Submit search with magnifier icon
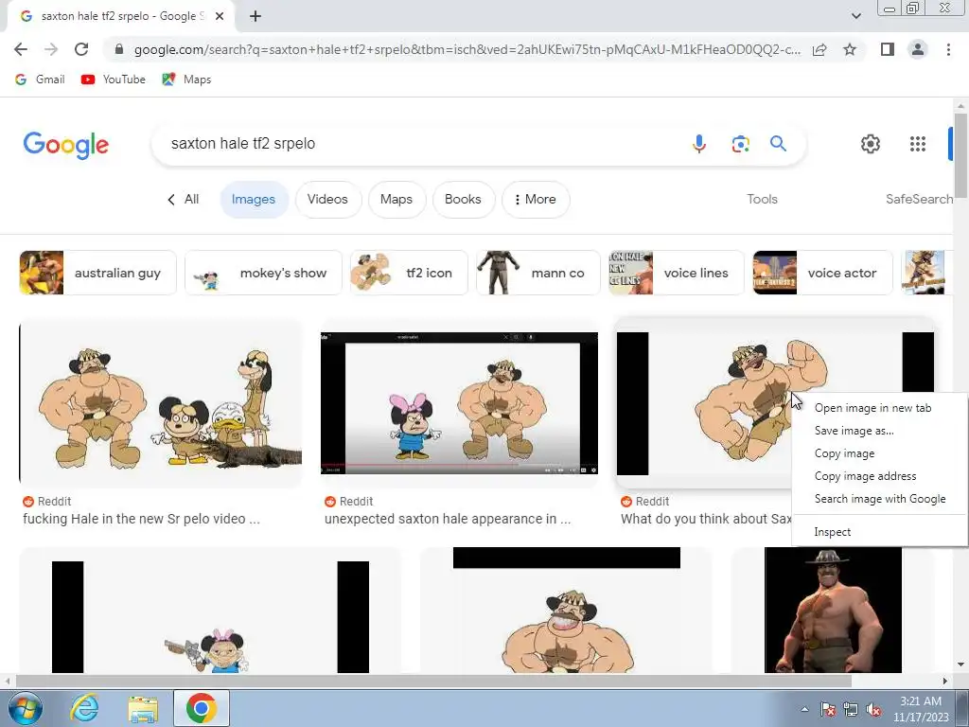 click(x=778, y=144)
